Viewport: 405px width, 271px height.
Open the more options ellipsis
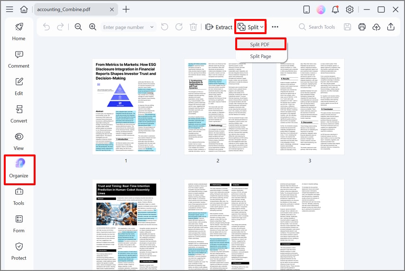click(275, 27)
